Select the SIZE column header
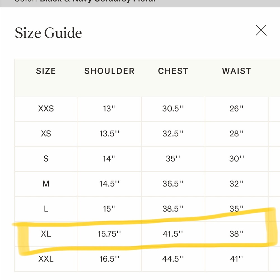This screenshot has height=280, width=280. (46, 71)
